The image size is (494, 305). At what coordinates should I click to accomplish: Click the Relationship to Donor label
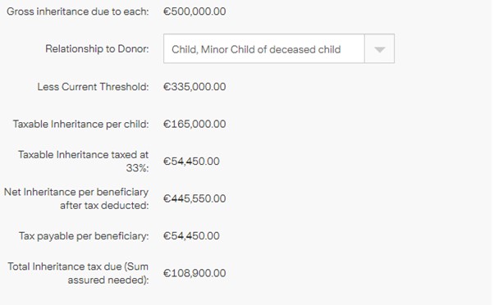click(x=97, y=49)
